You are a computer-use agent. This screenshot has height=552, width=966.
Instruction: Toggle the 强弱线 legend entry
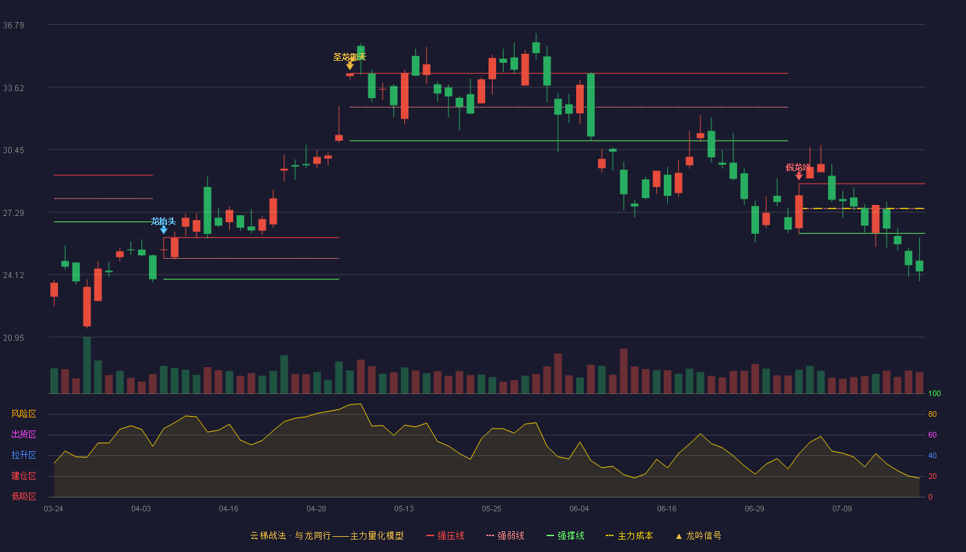(505, 535)
